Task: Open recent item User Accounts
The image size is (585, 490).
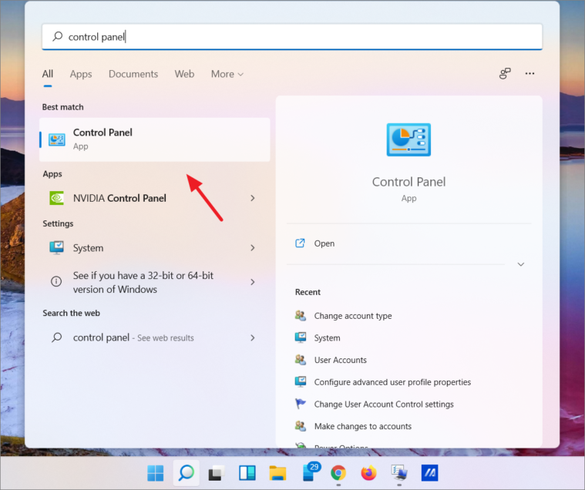Action: coord(340,360)
